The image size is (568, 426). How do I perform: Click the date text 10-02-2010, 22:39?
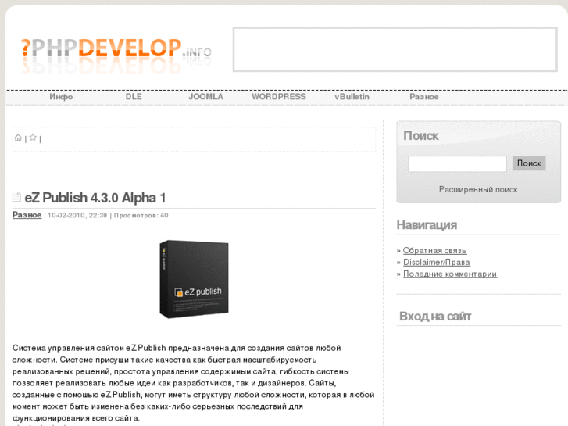[x=77, y=216]
